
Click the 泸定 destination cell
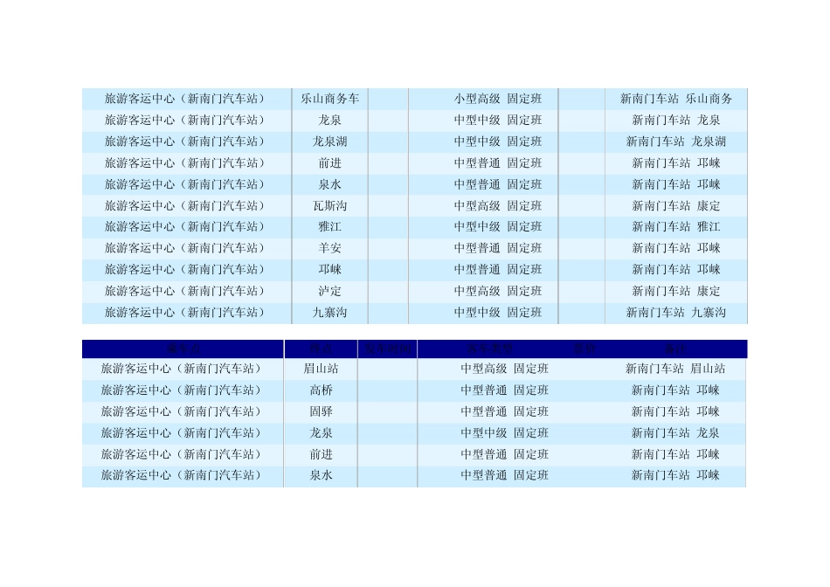pos(329,291)
